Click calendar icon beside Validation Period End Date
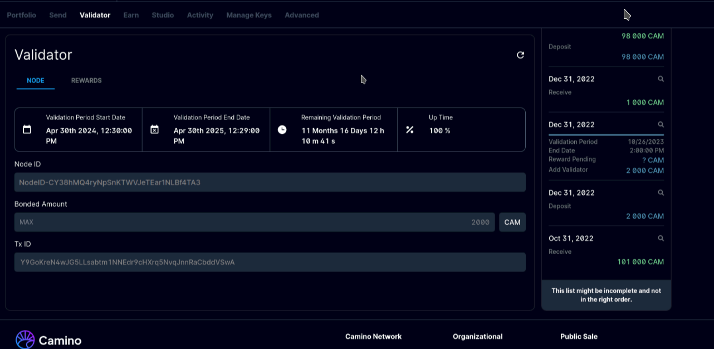This screenshot has width=714, height=349. [x=155, y=130]
